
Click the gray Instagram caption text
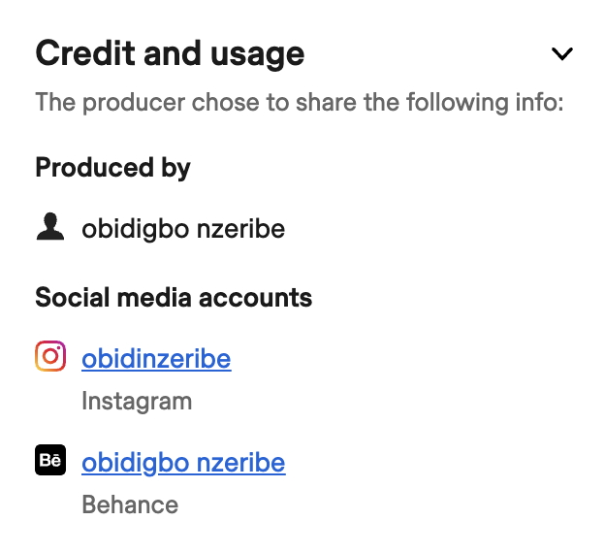click(137, 401)
